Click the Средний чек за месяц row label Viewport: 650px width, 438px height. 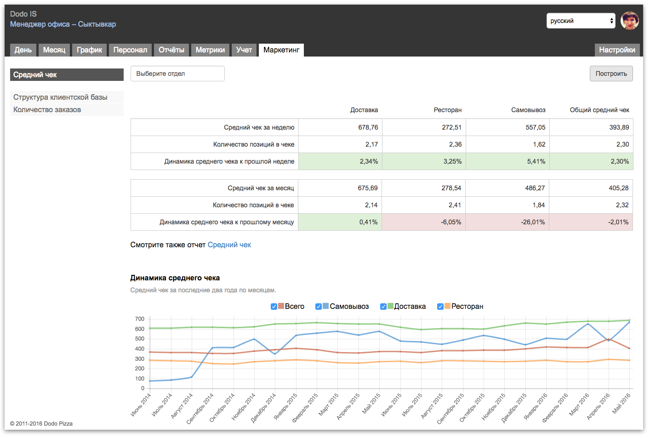coord(261,188)
